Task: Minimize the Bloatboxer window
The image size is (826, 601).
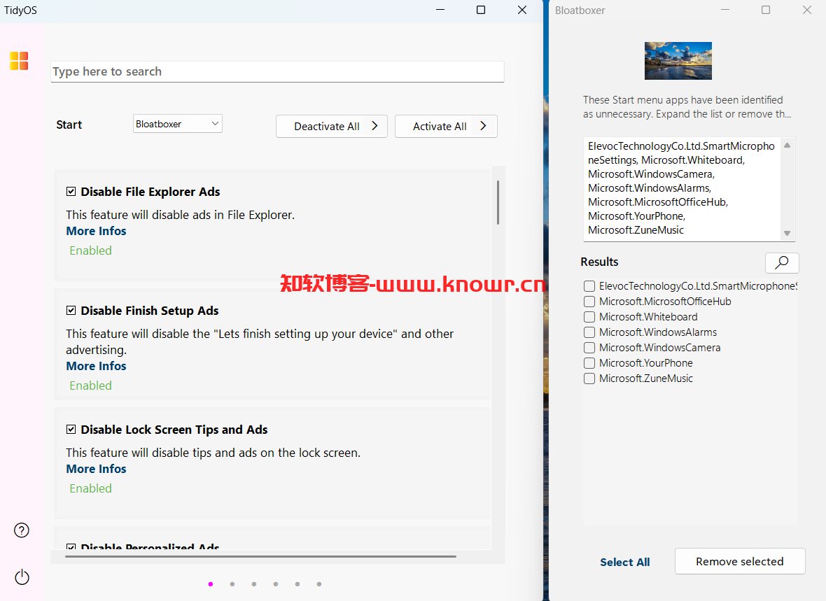Action: click(x=725, y=10)
